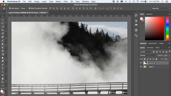Select the Brush tool
171x96 pixels.
coord(2,41)
